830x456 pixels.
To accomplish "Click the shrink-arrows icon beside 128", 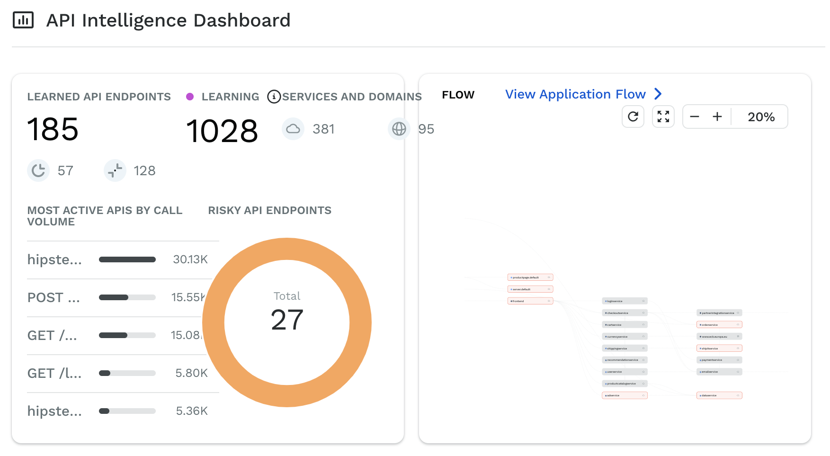I will click(x=115, y=170).
